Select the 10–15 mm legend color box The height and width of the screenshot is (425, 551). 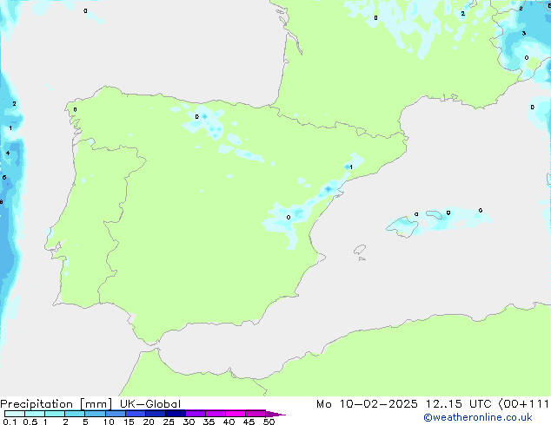pos(115,414)
